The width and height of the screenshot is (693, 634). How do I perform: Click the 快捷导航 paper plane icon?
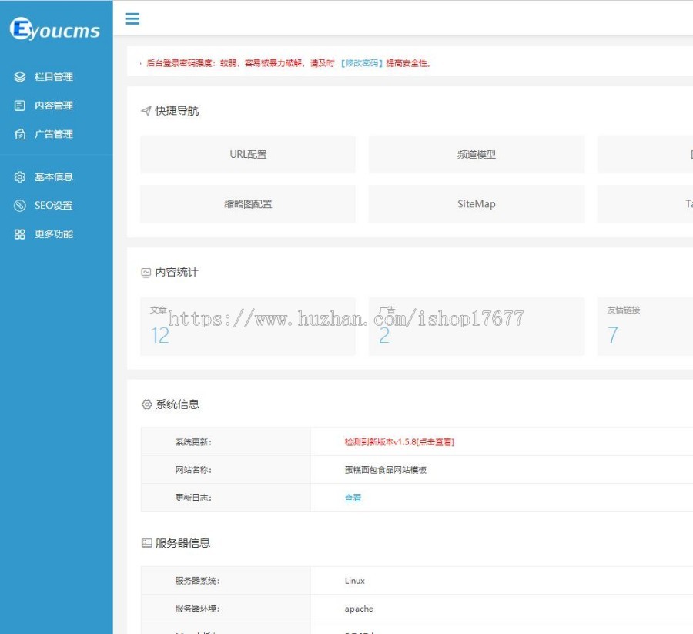(x=146, y=111)
